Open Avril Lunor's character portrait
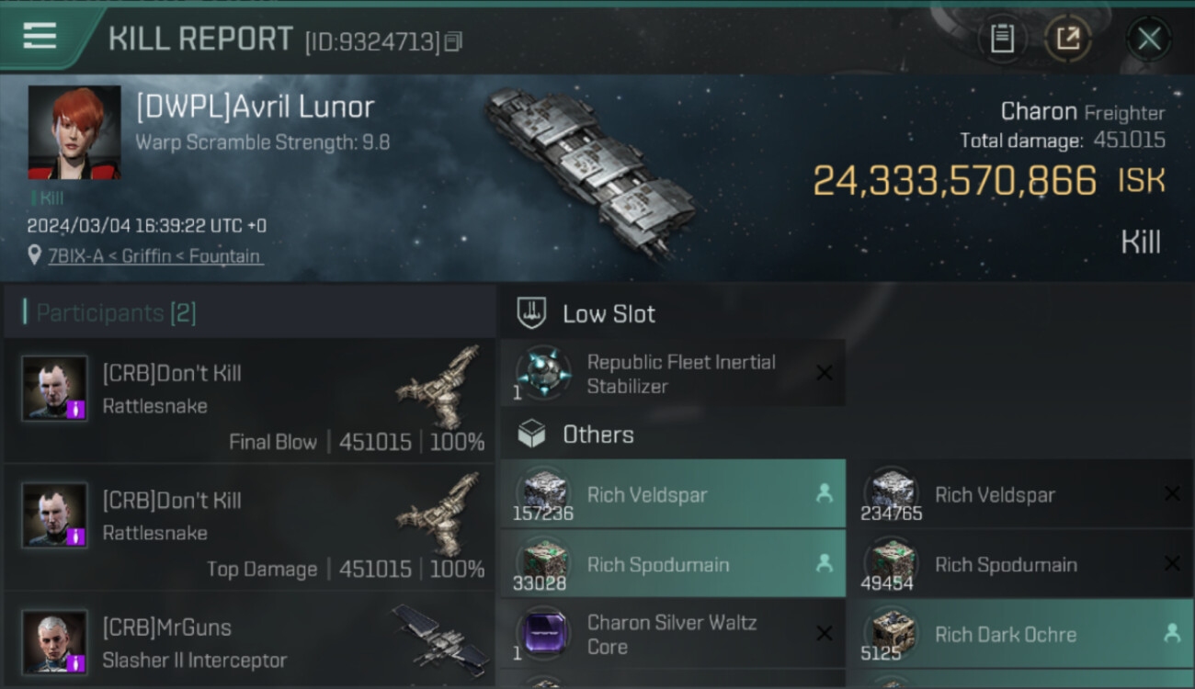The width and height of the screenshot is (1195, 689). [x=74, y=132]
